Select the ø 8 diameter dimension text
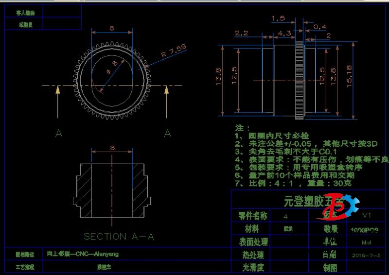The image size is (389, 275). 111,68
